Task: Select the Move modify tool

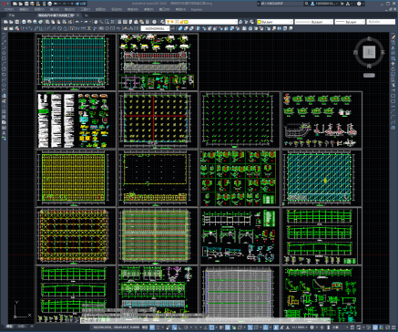Action: click(x=393, y=64)
